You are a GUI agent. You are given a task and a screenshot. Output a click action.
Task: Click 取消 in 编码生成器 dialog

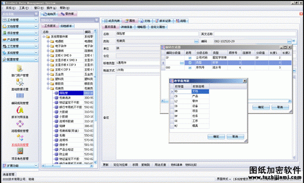tap(280, 107)
